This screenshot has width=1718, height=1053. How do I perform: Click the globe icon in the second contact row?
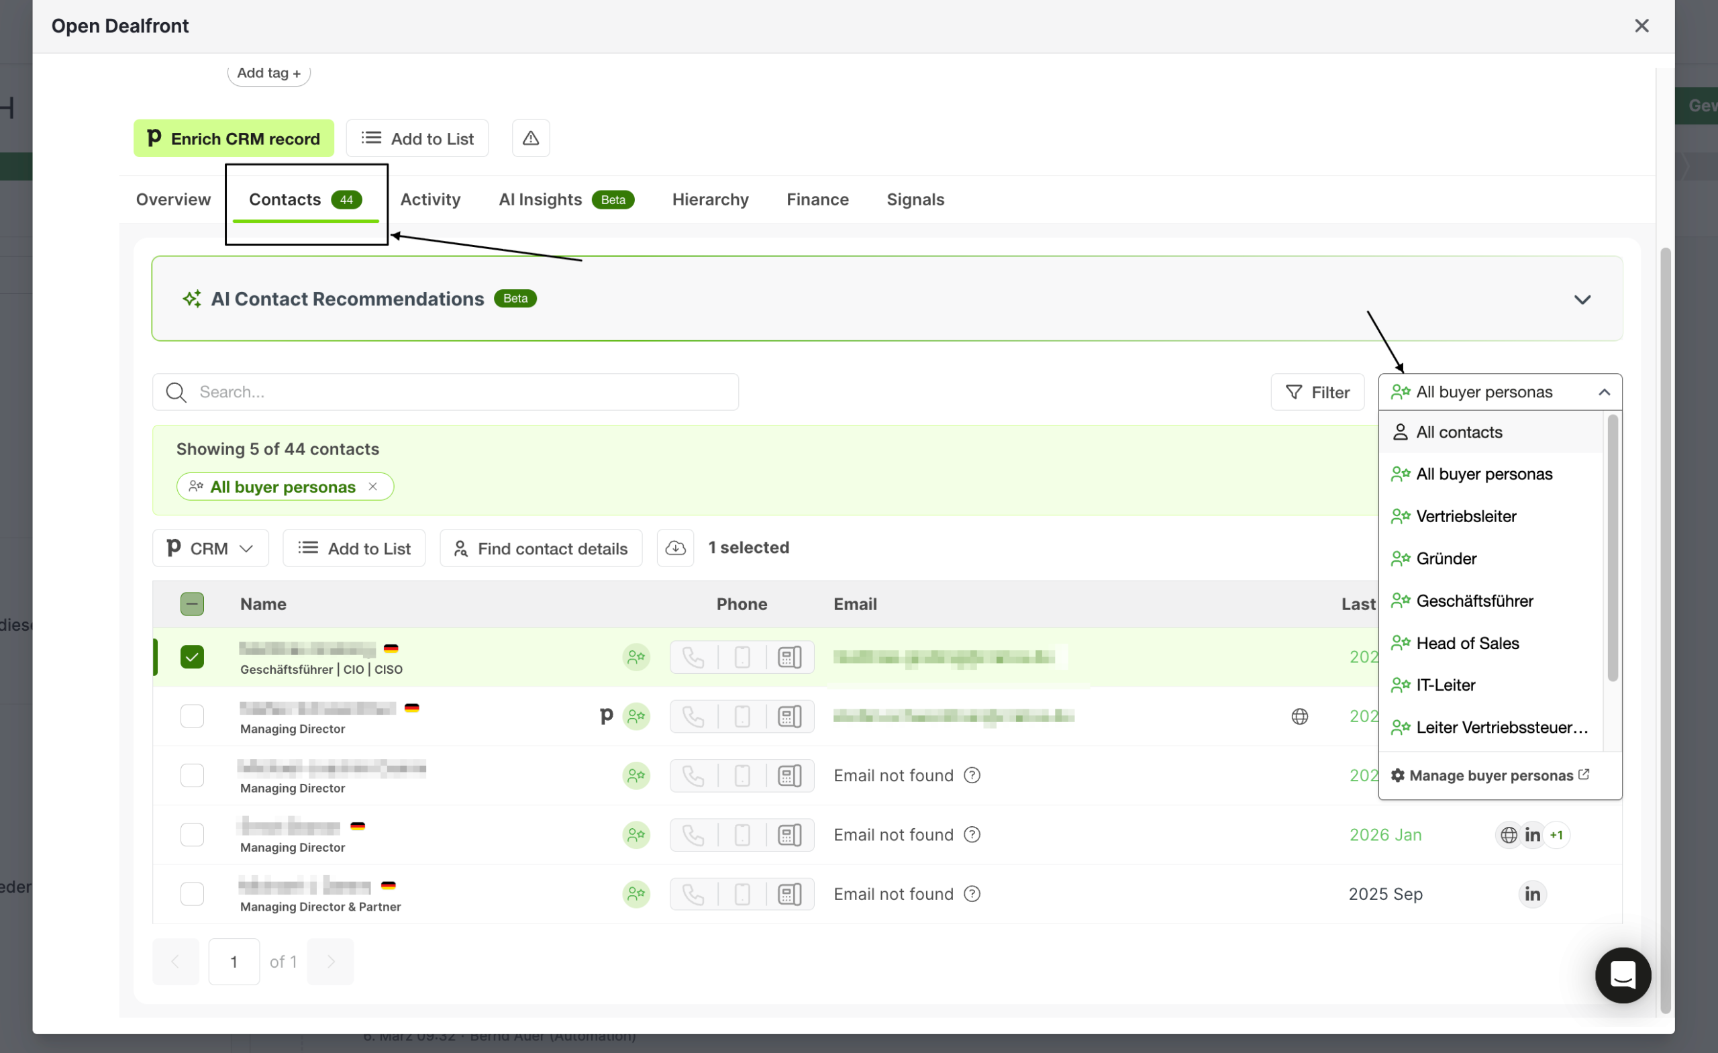coord(1299,716)
